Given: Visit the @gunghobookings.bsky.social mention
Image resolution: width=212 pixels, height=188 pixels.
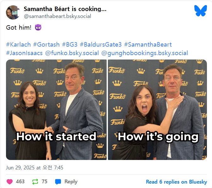Looking at the screenshot, I should tap(145, 53).
